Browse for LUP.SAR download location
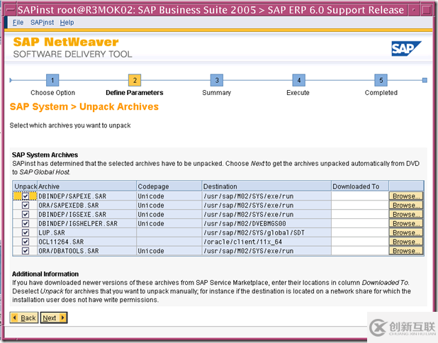This screenshot has width=438, height=343. point(406,232)
